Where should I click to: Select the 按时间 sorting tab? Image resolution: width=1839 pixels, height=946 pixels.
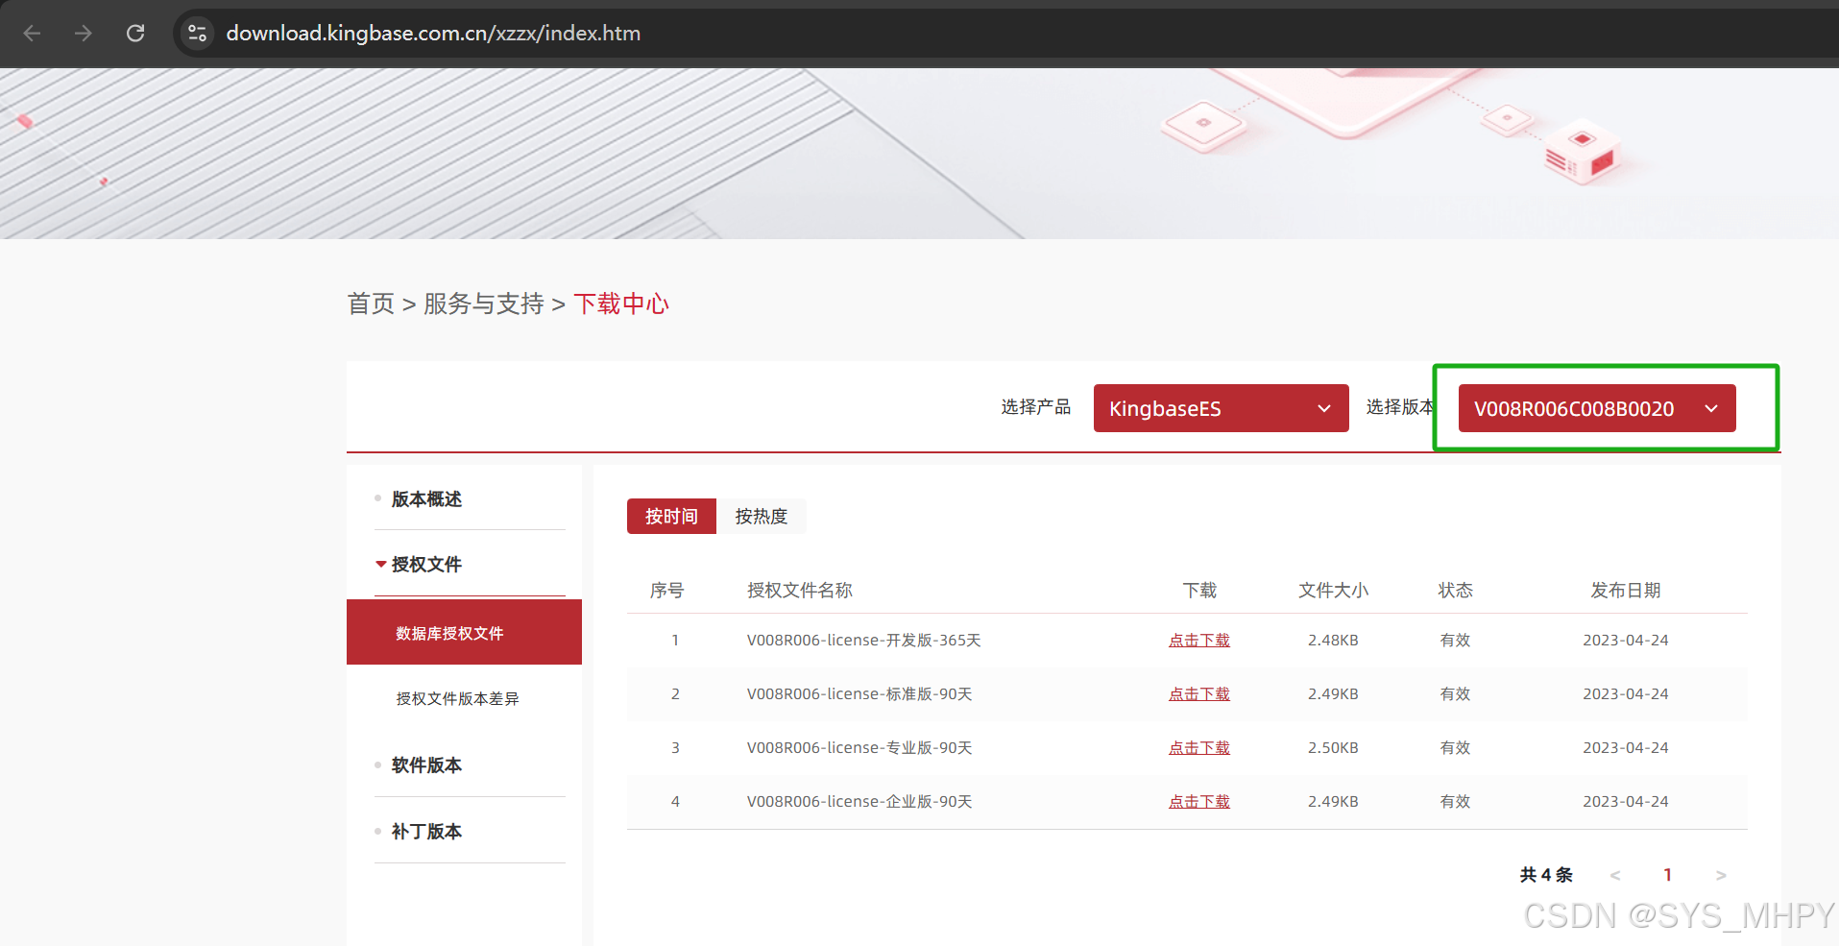[x=670, y=516]
